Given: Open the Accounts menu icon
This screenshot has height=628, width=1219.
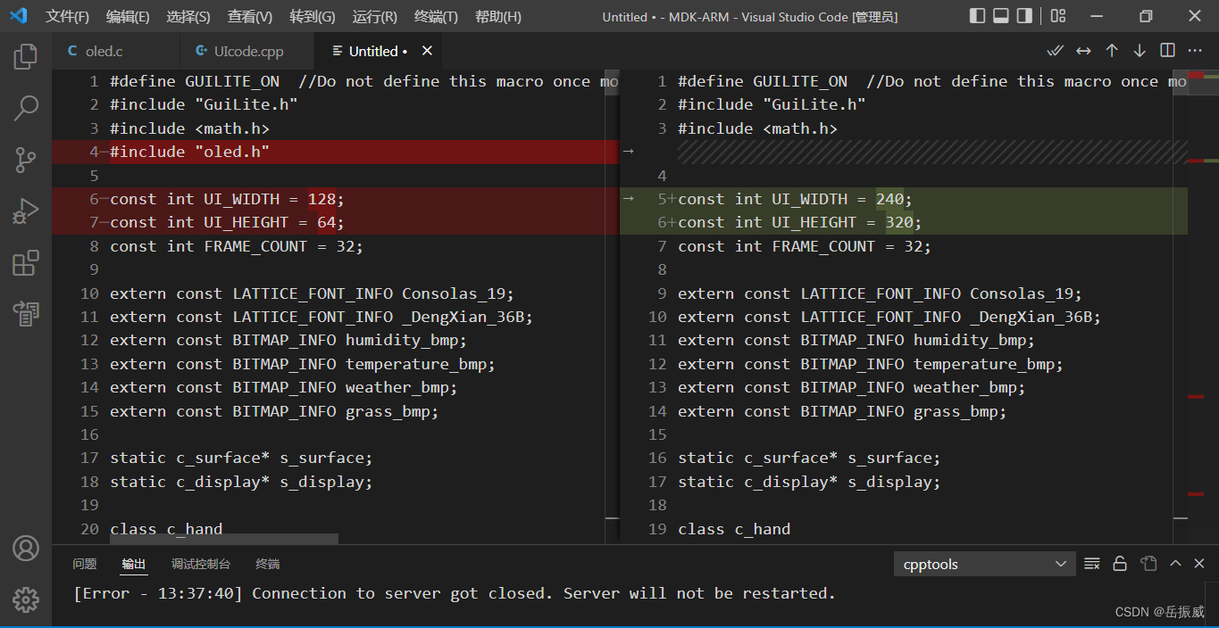Looking at the screenshot, I should click(x=25, y=548).
